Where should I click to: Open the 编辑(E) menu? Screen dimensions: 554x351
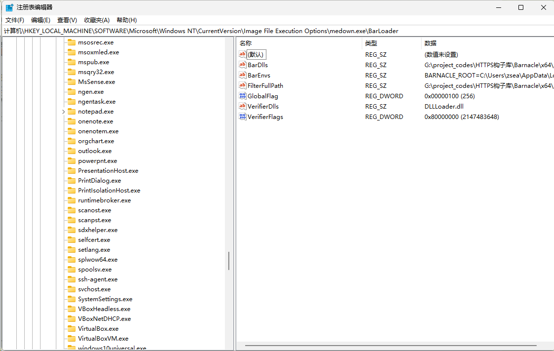coord(41,20)
